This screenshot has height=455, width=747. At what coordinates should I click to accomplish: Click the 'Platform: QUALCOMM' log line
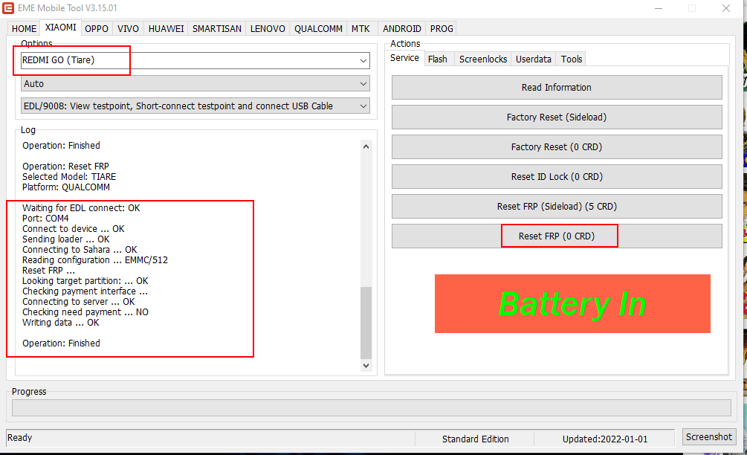pyautogui.click(x=65, y=187)
